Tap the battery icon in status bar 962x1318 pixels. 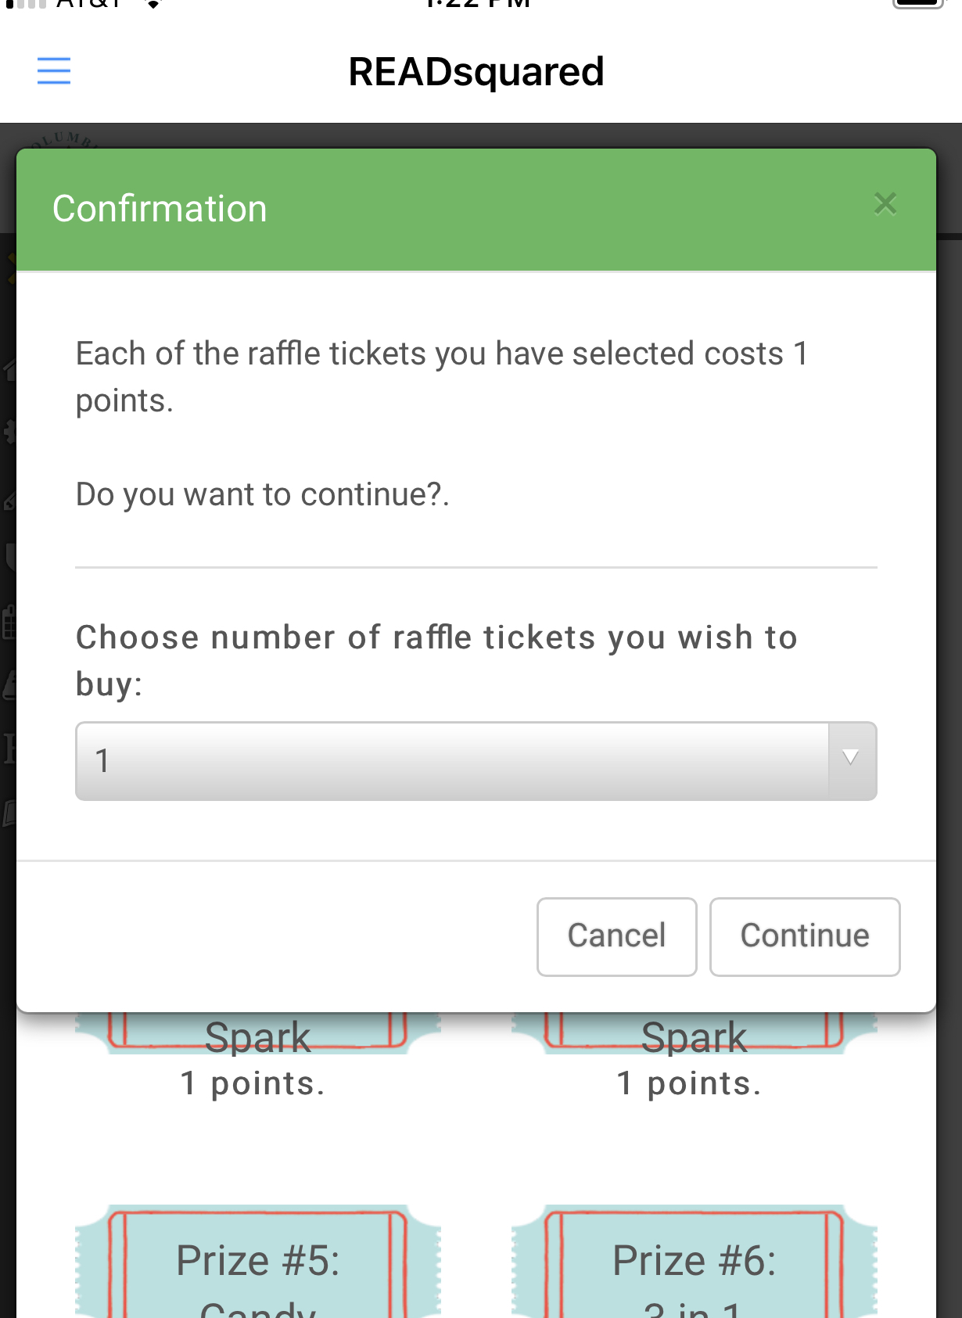click(x=918, y=3)
